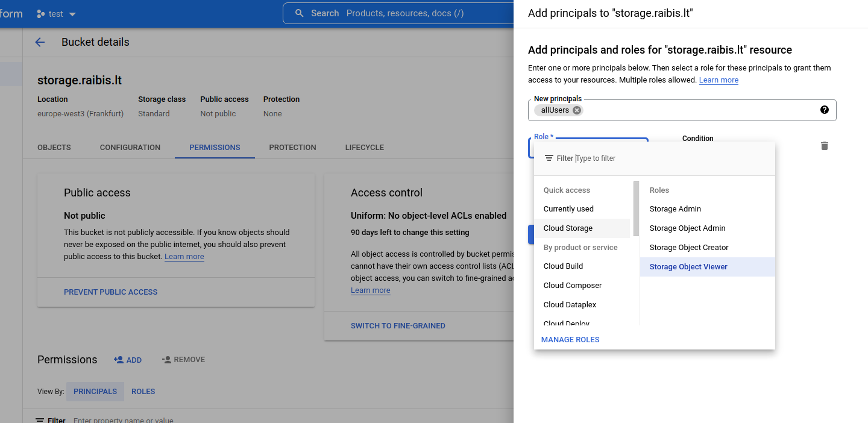Click PREVENT PUBLIC ACCESS button
This screenshot has height=423, width=868.
110,292
